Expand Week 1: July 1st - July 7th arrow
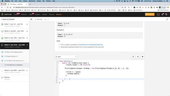The height and width of the screenshot is (96, 170). coord(27,24)
